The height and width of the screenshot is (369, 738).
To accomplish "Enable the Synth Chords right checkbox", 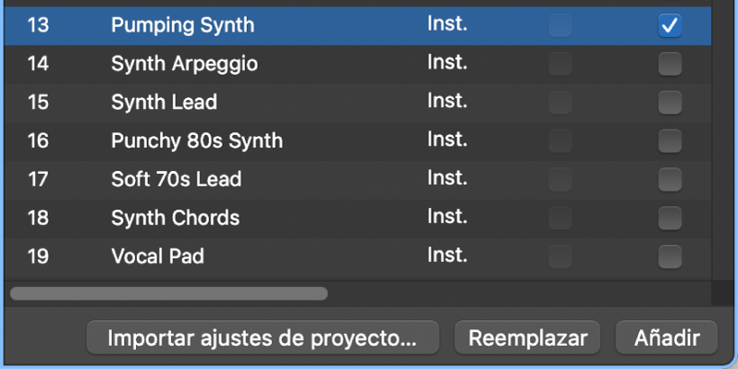I will click(670, 219).
